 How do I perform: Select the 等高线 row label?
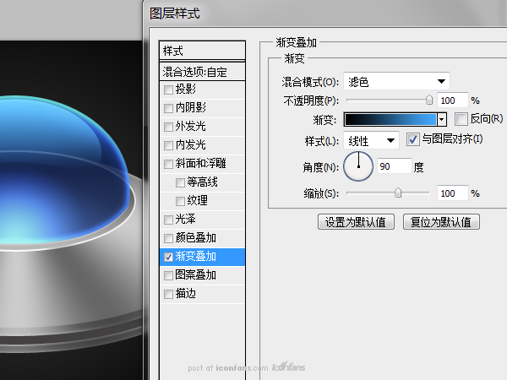tap(202, 182)
